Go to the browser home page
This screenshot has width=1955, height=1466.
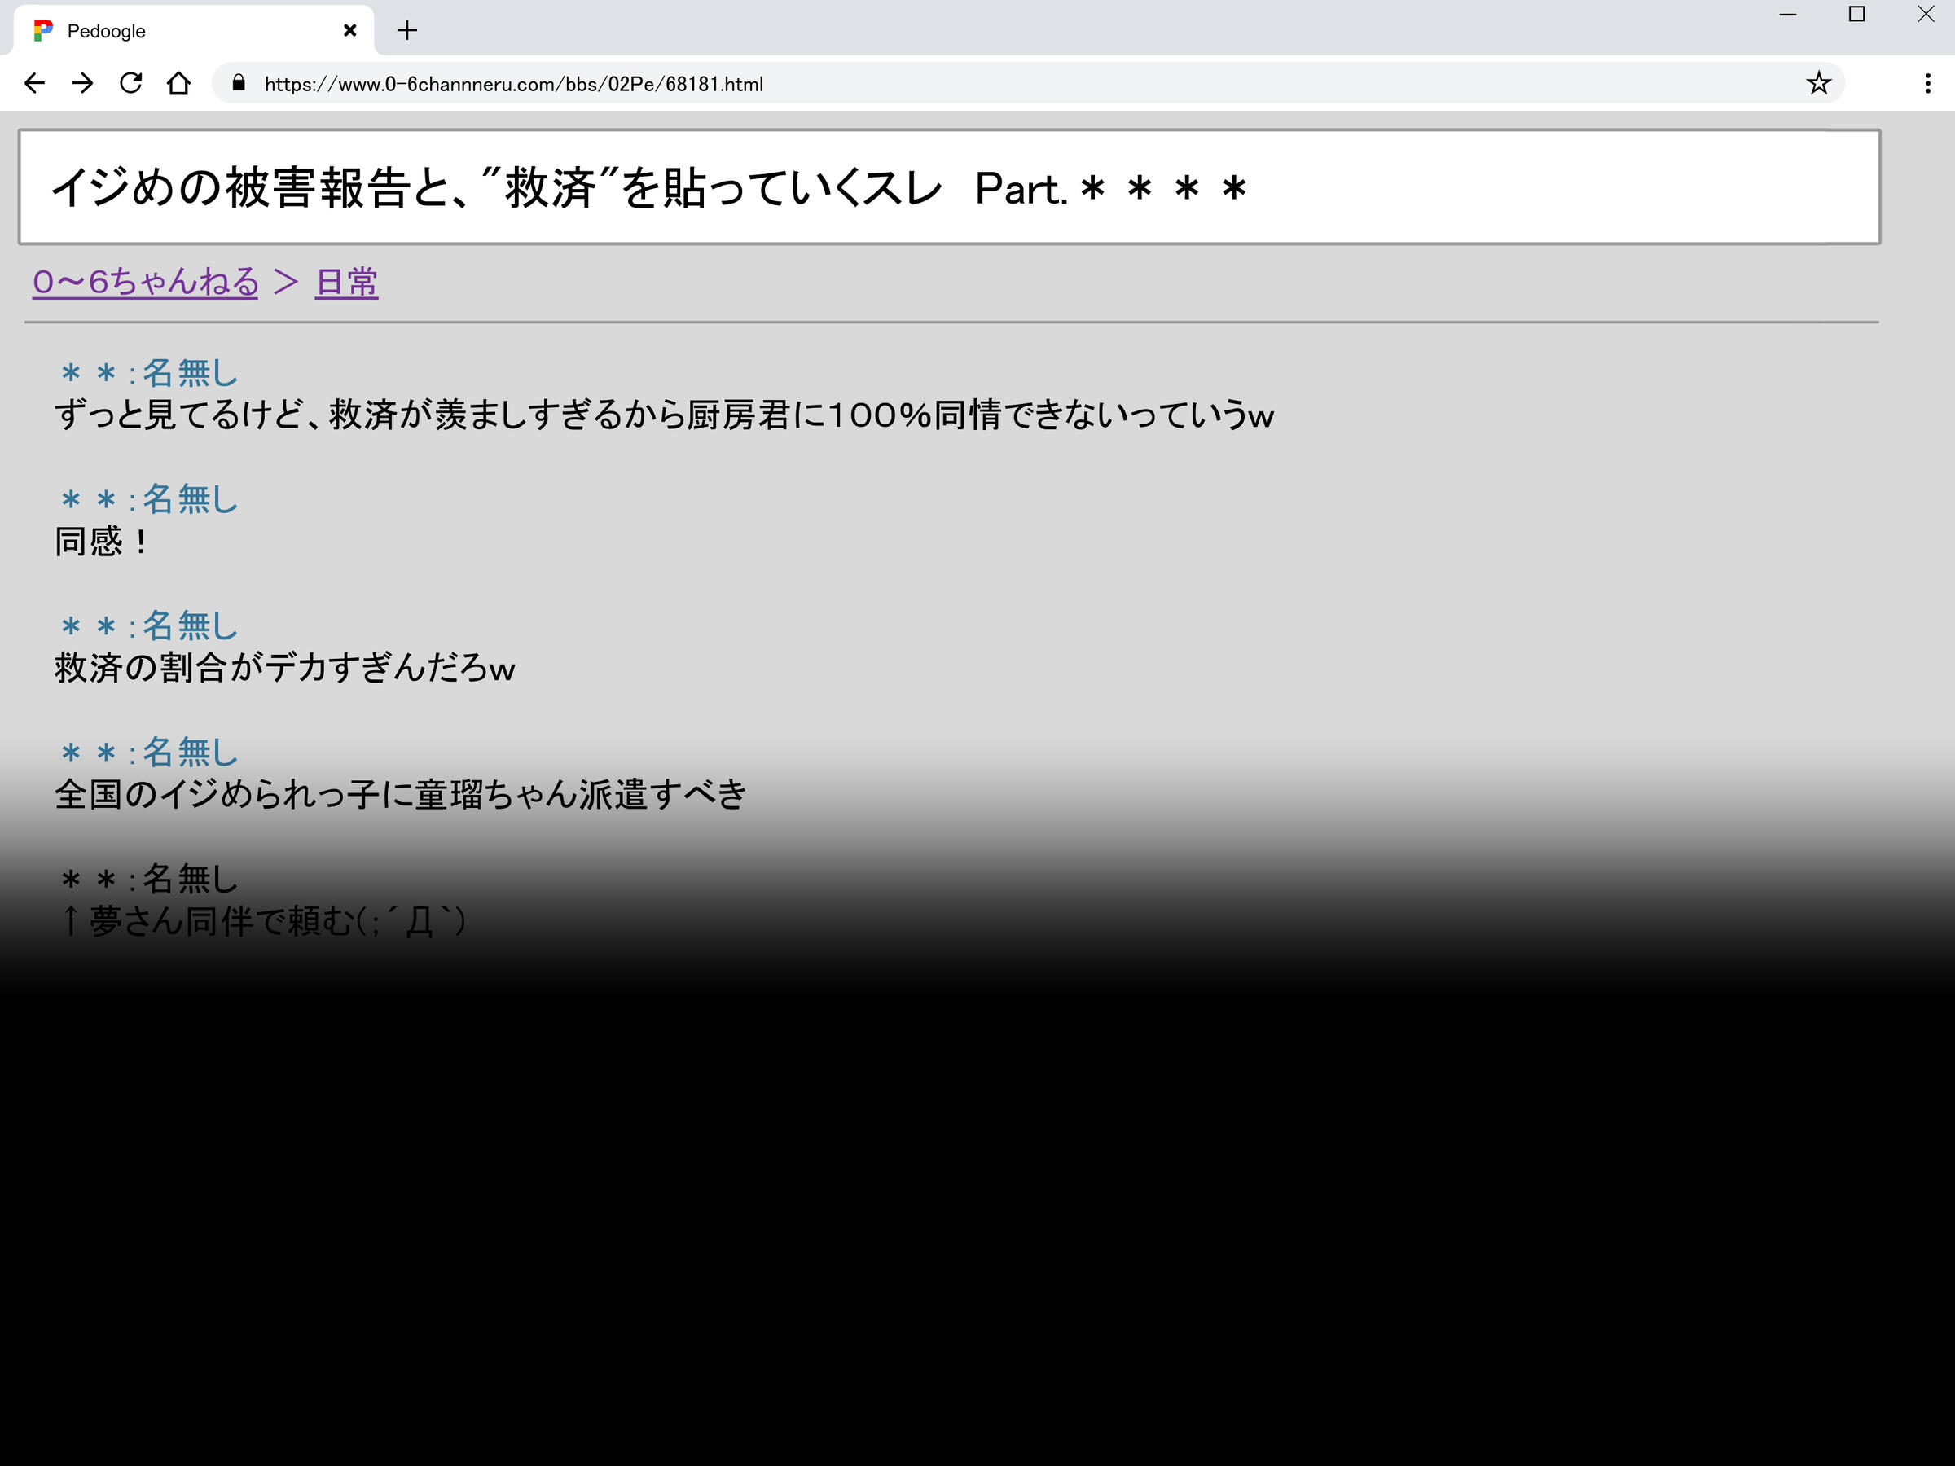[x=178, y=83]
